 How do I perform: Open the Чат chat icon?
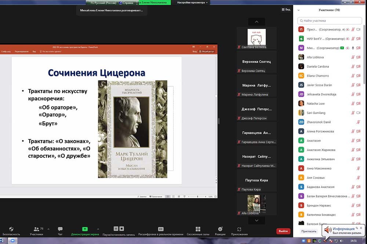pyautogui.click(x=60, y=229)
